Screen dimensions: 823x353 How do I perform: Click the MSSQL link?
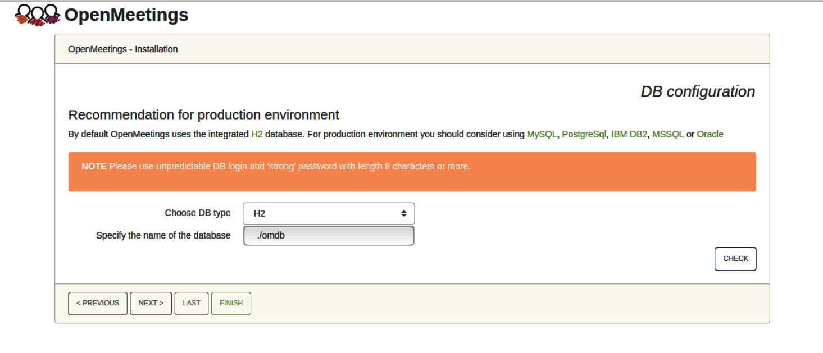(668, 135)
